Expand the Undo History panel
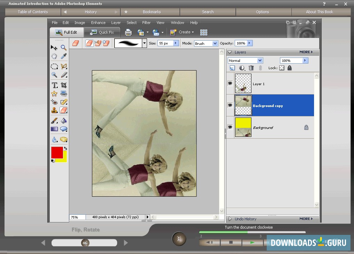 (x=230, y=219)
